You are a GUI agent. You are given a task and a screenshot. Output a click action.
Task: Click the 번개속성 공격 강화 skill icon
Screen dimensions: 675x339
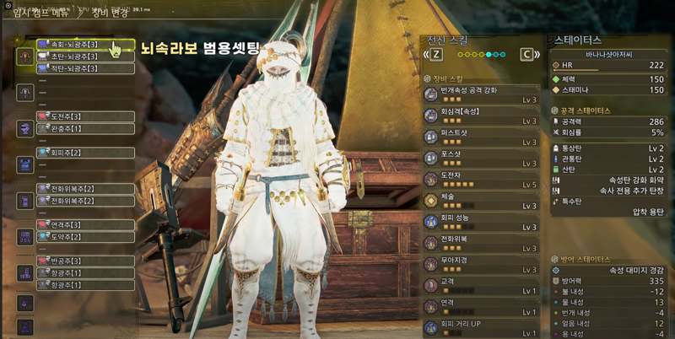pos(431,94)
